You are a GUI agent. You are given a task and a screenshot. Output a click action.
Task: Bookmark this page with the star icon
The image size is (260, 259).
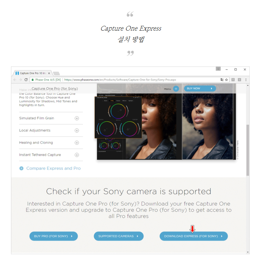[227, 80]
